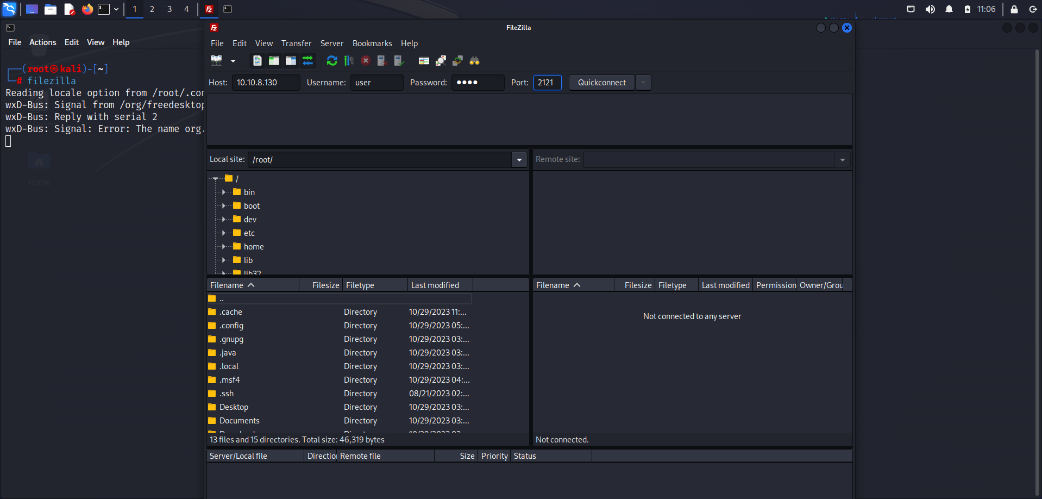The height and width of the screenshot is (499, 1042).
Task: Click the Status column in transfer queue
Action: (x=551, y=456)
